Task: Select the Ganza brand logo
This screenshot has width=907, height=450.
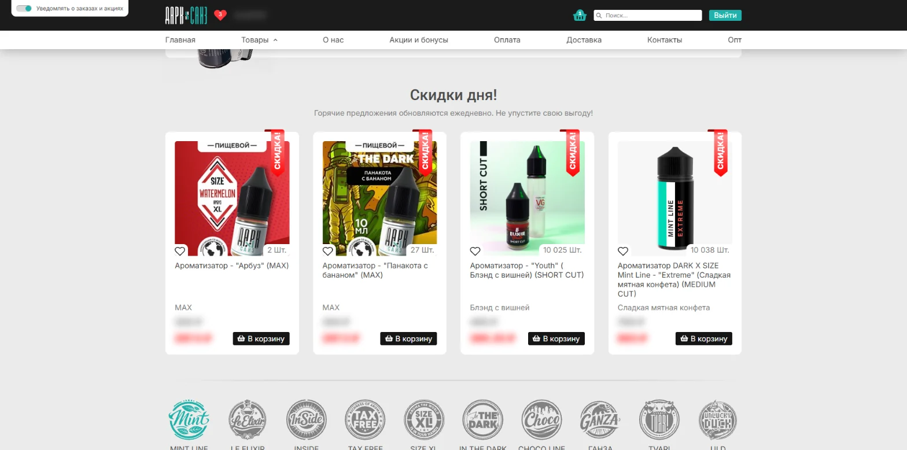Action: (x=600, y=421)
